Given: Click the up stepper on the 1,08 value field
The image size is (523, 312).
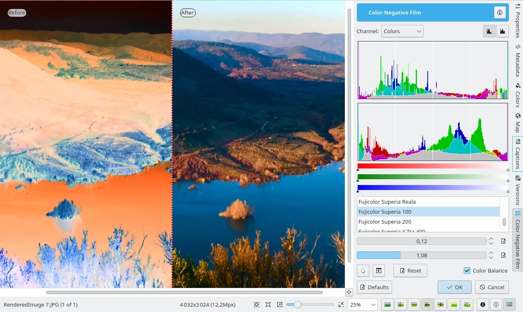Looking at the screenshot, I should [491, 253].
